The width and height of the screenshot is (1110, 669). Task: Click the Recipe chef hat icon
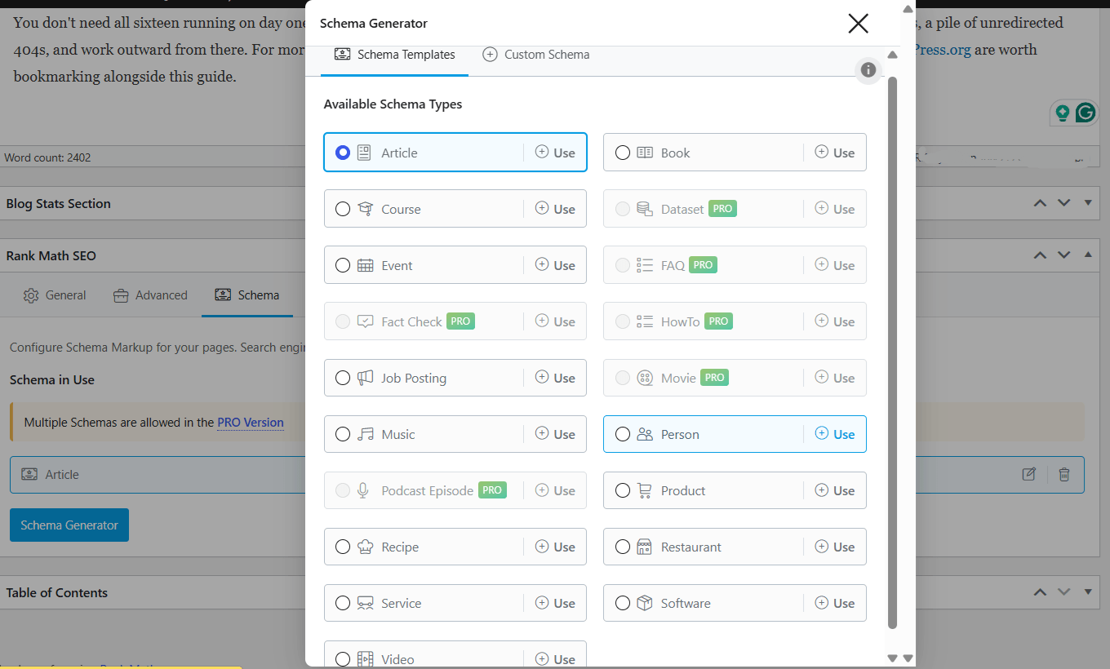point(365,547)
